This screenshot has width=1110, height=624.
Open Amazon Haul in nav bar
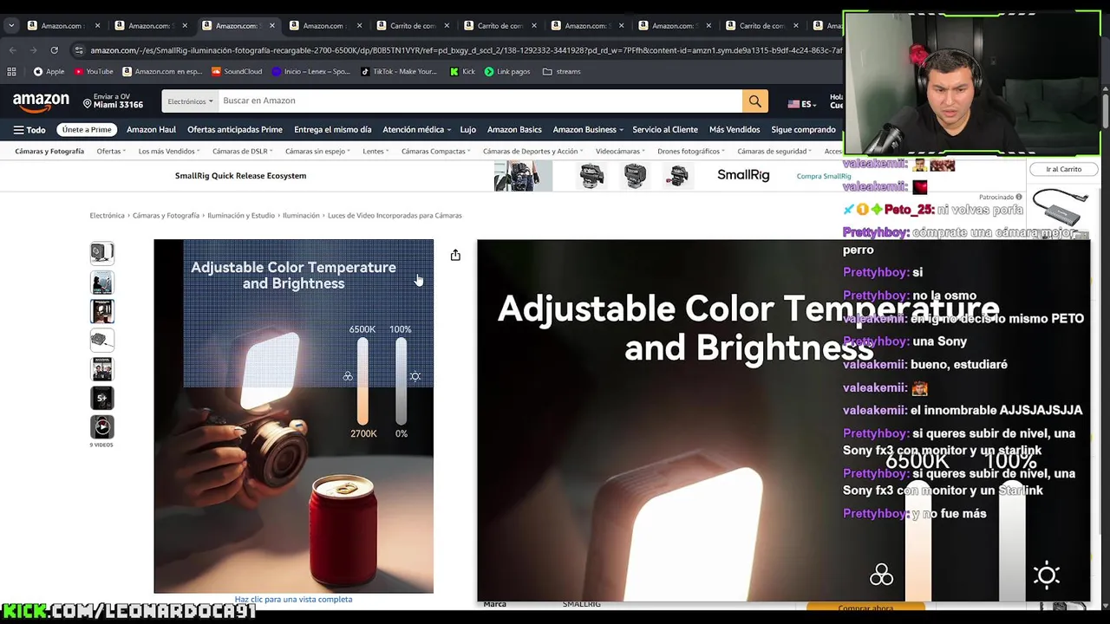151,130
